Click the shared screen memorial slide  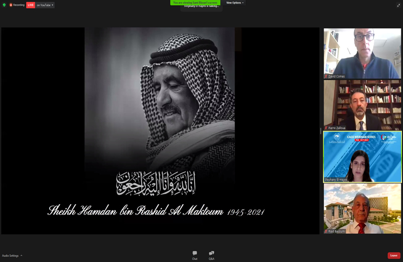160,130
